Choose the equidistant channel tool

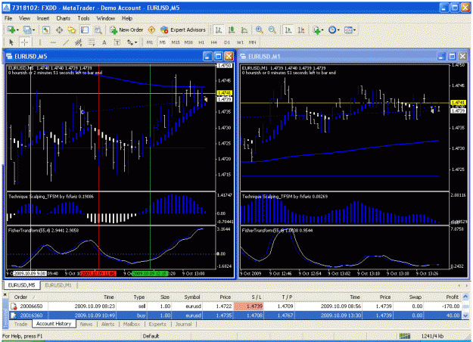(79, 42)
